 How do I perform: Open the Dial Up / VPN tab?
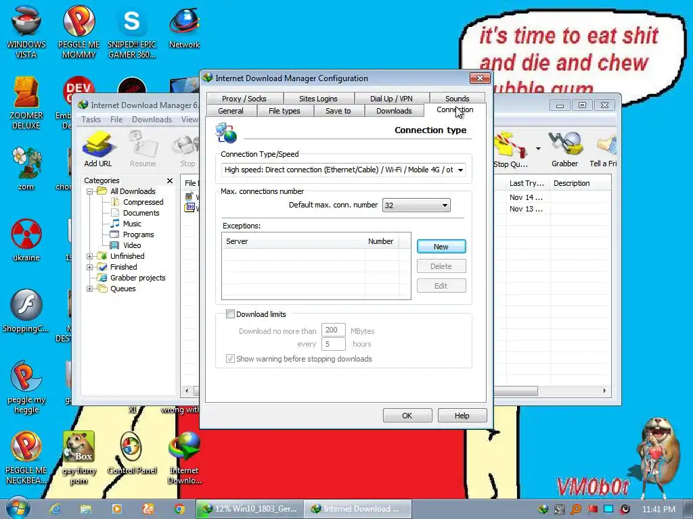[391, 99]
